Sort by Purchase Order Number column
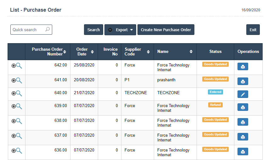This screenshot has width=268, height=160. [65, 52]
